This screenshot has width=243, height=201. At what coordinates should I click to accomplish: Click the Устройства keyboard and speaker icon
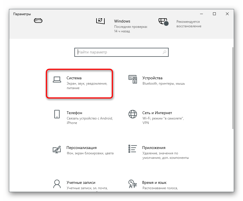point(132,80)
